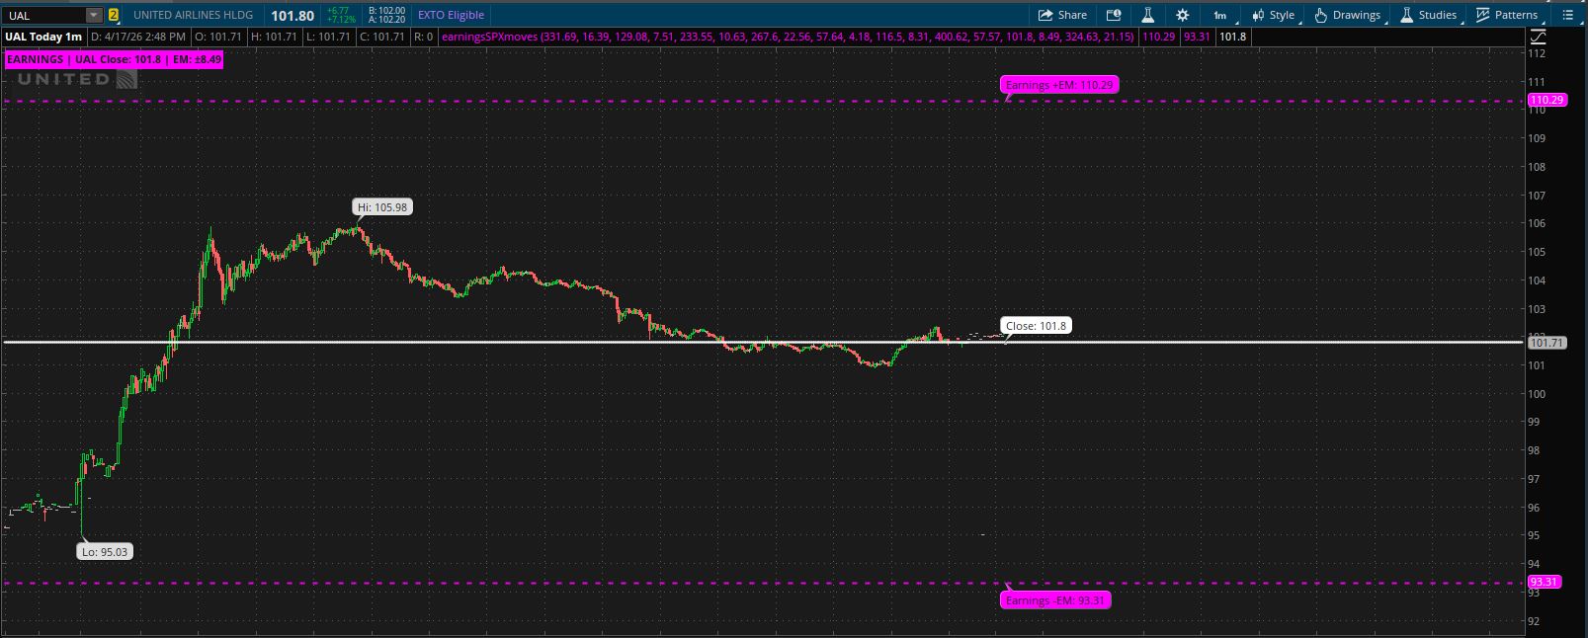Click the 93.31 magenta price axis tag

[x=1544, y=582]
